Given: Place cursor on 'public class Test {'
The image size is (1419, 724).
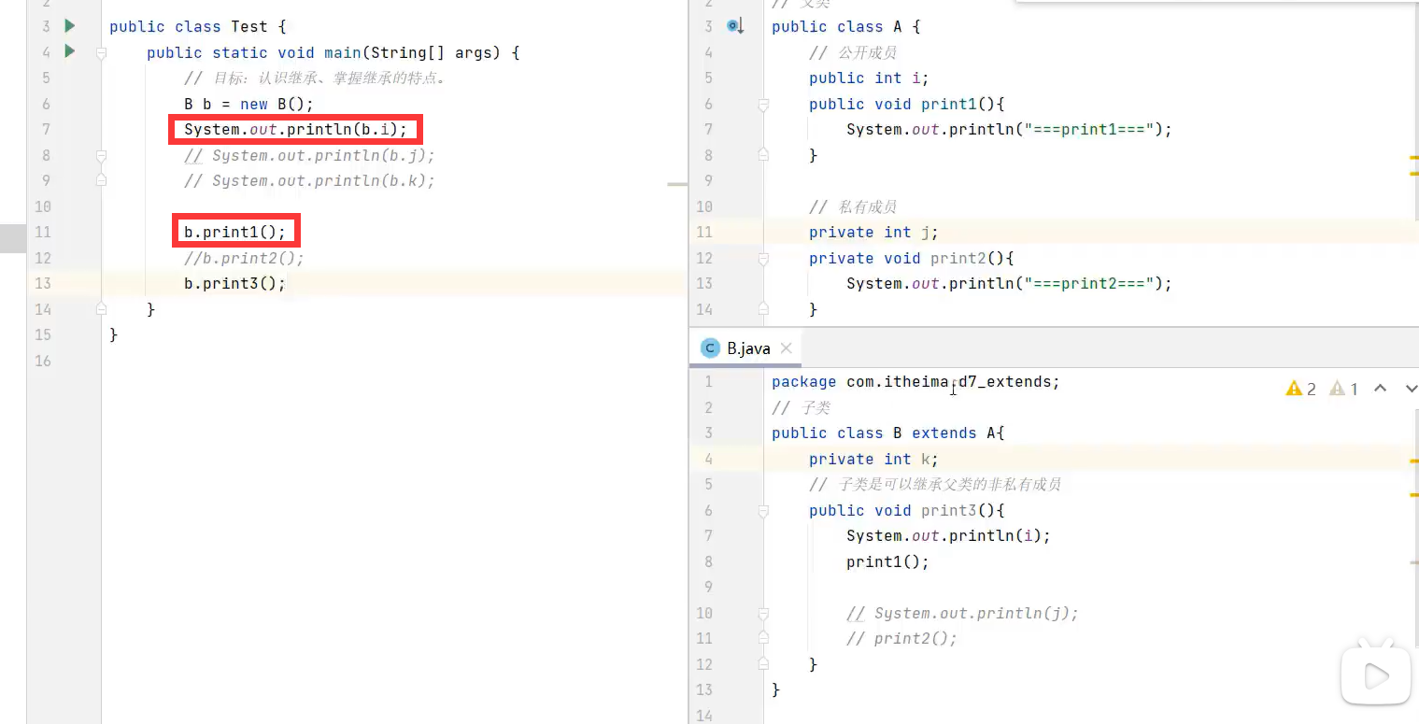Looking at the screenshot, I should [197, 26].
